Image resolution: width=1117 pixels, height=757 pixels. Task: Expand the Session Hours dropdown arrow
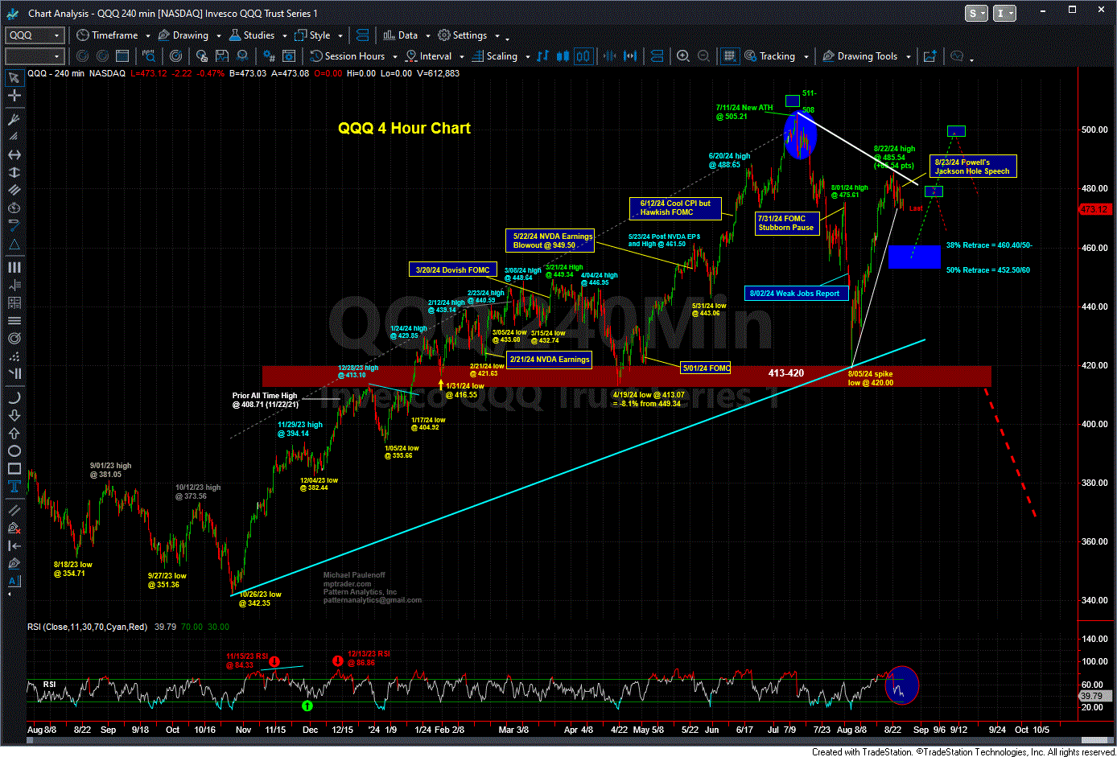[x=394, y=57]
